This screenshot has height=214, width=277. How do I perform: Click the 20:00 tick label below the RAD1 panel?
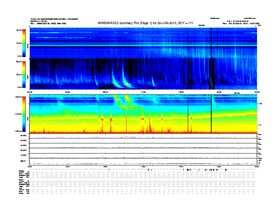pyautogui.click(x=219, y=92)
